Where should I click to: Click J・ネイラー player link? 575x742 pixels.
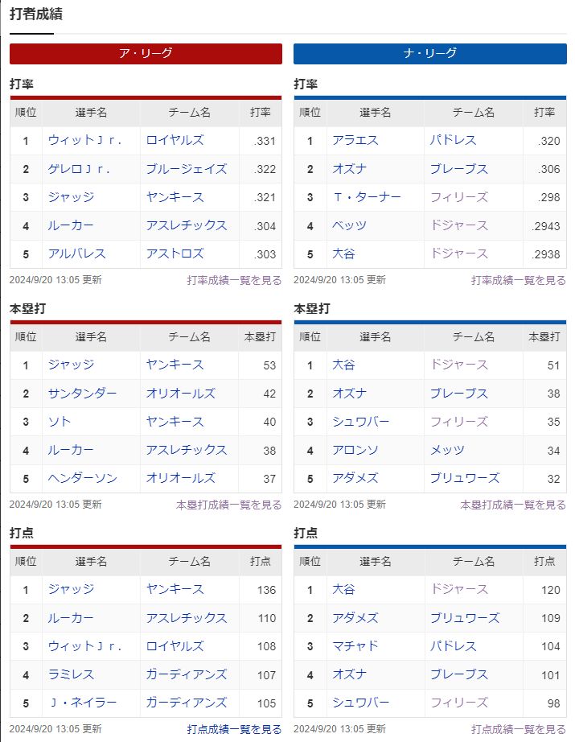coord(82,703)
